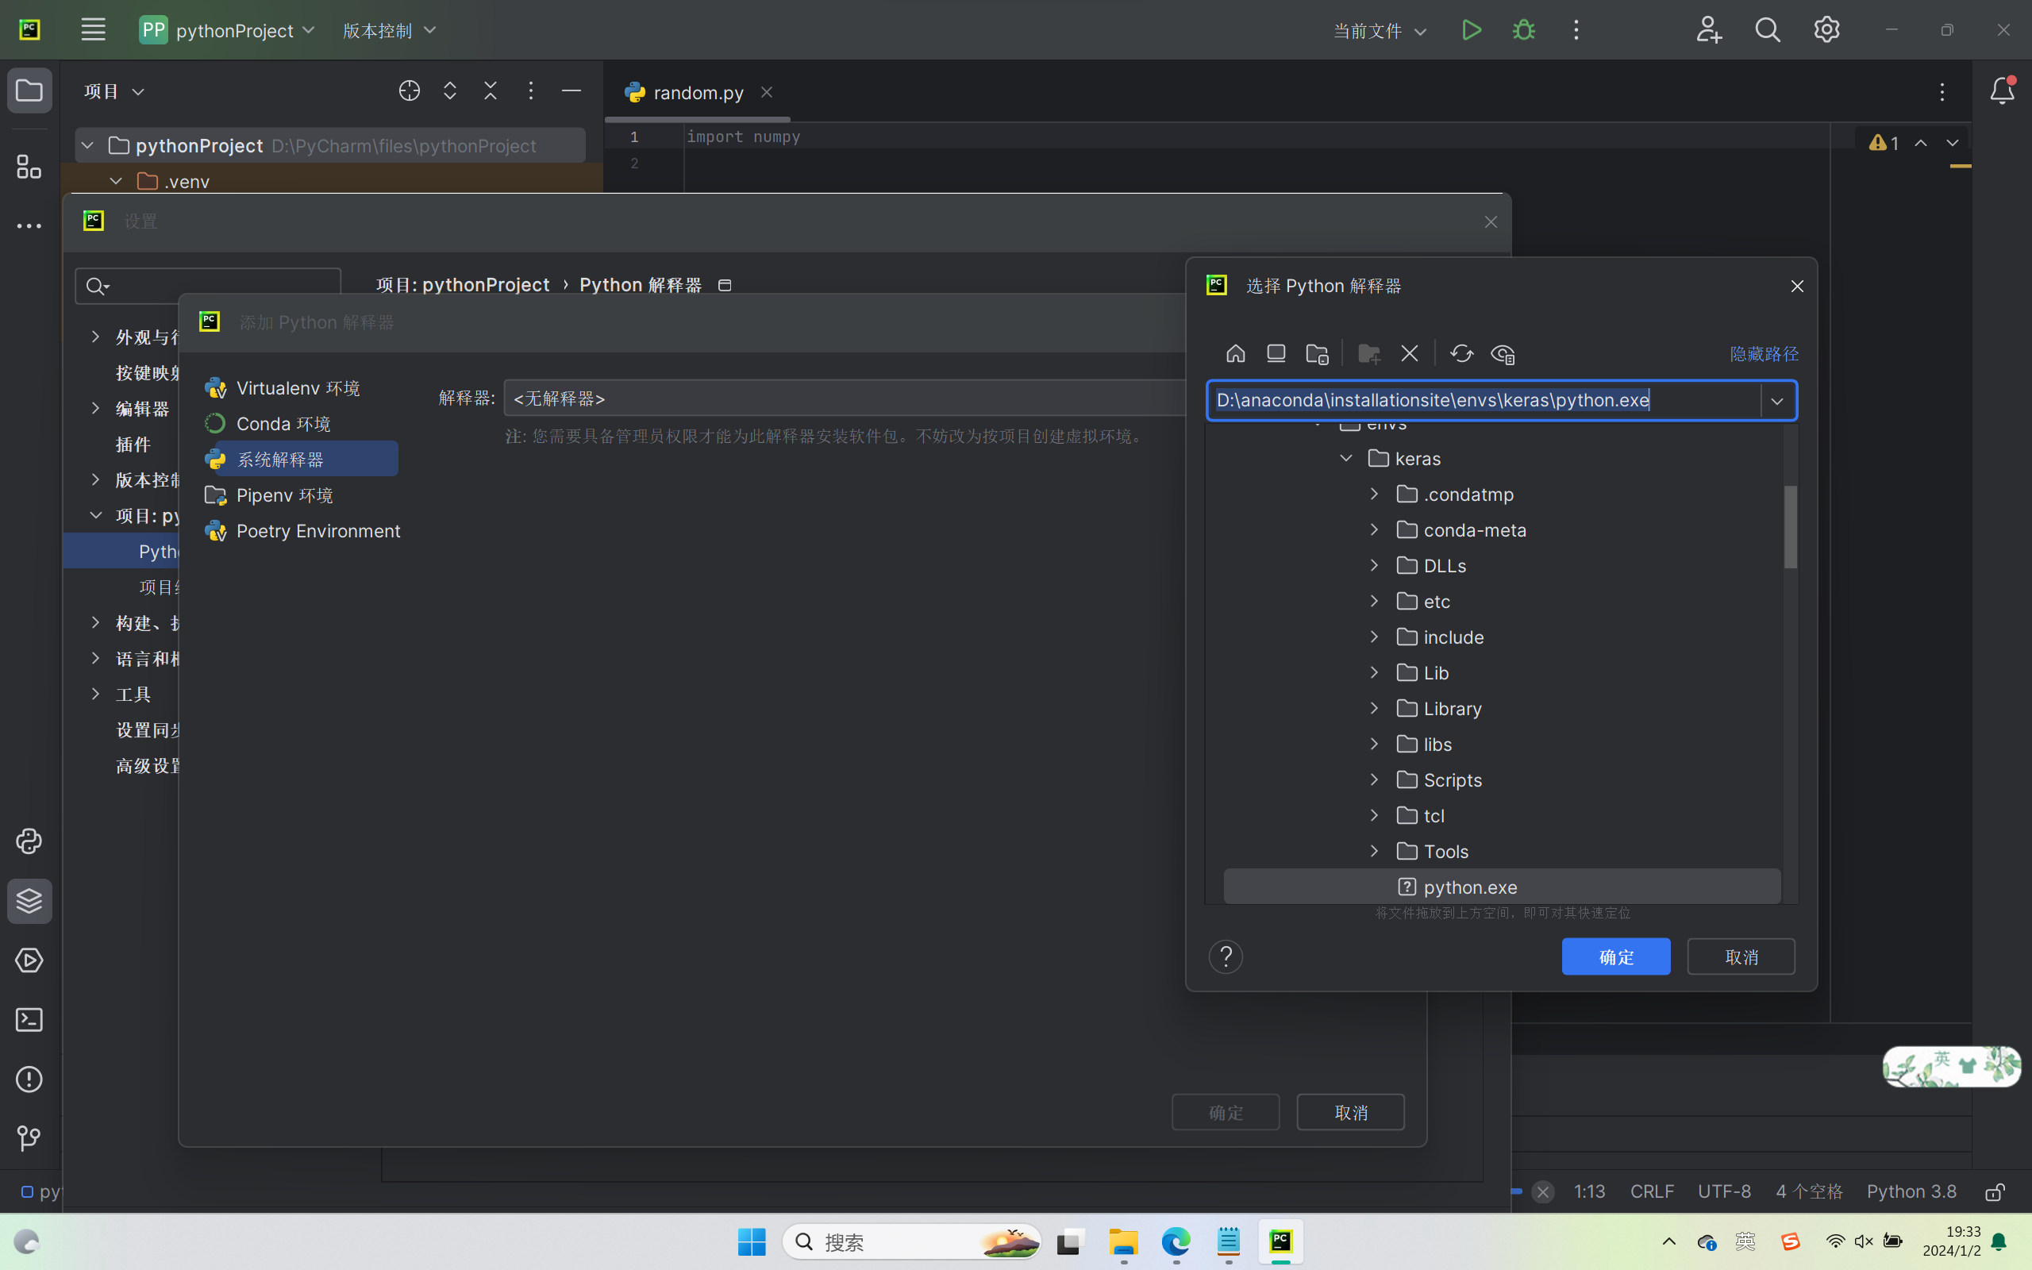Click 确定 in the interpreter chooser dialog
The image size is (2032, 1270).
click(x=1615, y=956)
